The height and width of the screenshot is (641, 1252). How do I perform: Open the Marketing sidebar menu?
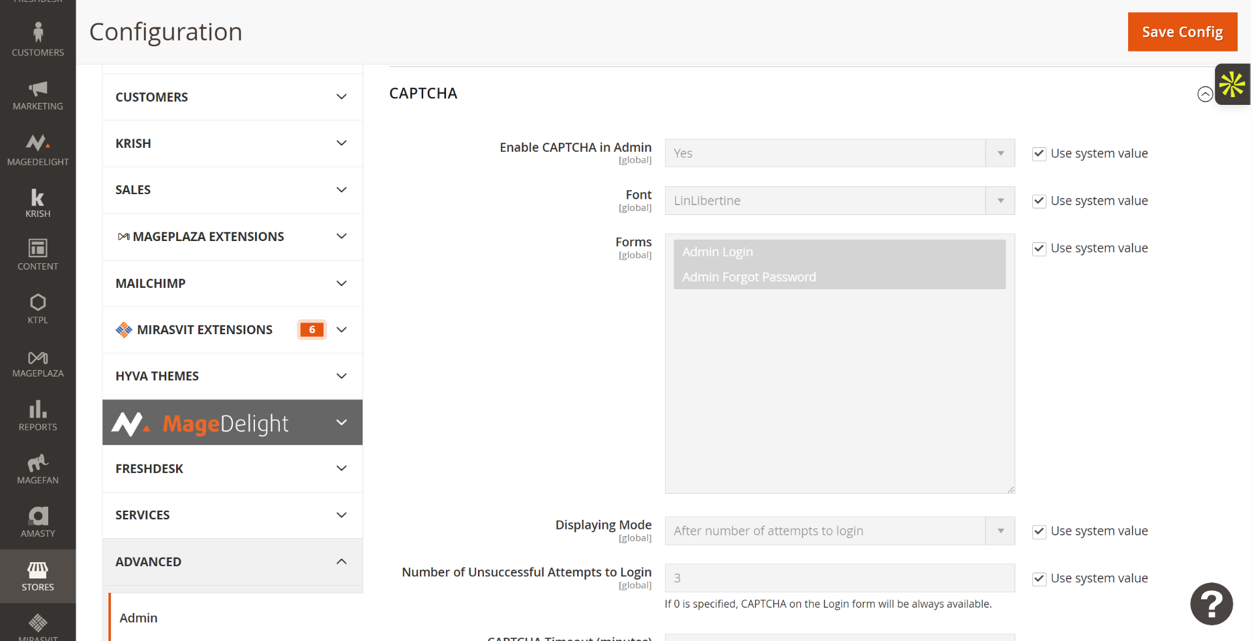click(x=38, y=95)
